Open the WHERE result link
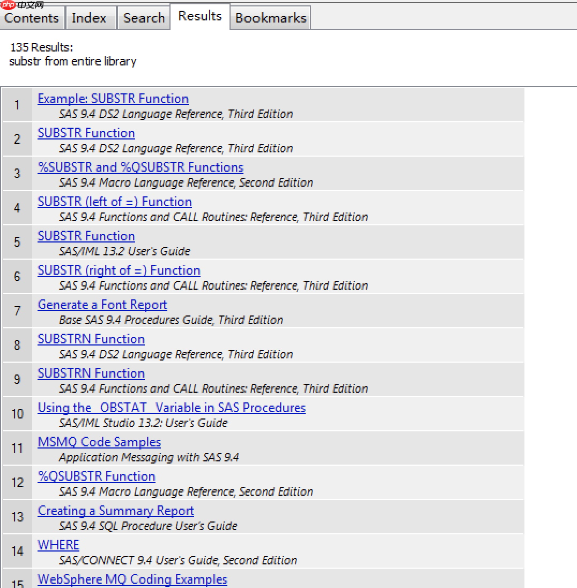 58,545
